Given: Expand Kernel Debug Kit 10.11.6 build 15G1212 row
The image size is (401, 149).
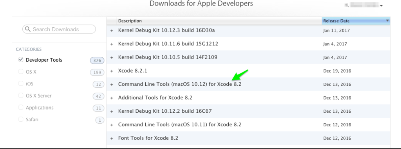Looking at the screenshot, I should point(112,44).
